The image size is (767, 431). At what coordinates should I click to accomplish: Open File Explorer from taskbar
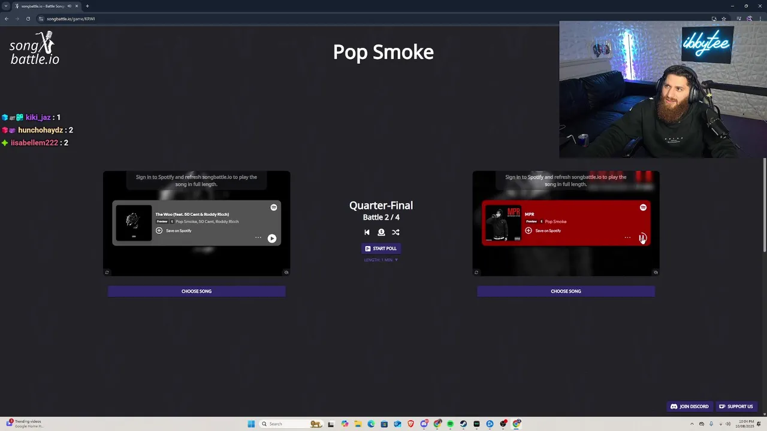(x=358, y=424)
